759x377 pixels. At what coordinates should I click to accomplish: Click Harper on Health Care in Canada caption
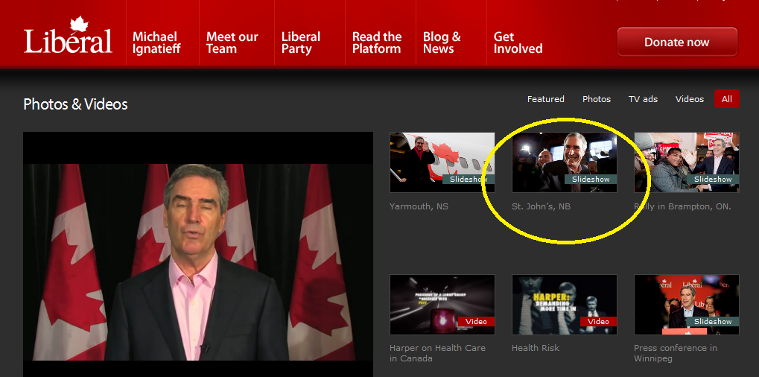click(x=437, y=353)
